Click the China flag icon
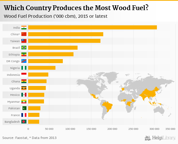This screenshot has height=144, width=178. (x=24, y=34)
